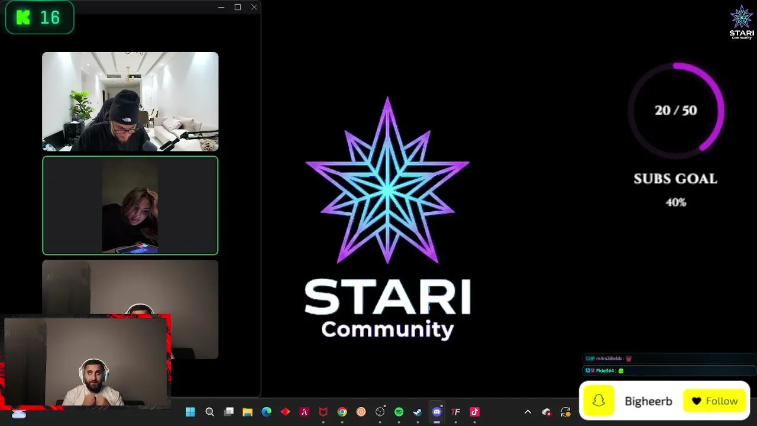Select the top video tile with beanie
Image resolution: width=757 pixels, height=426 pixels.
(130, 102)
